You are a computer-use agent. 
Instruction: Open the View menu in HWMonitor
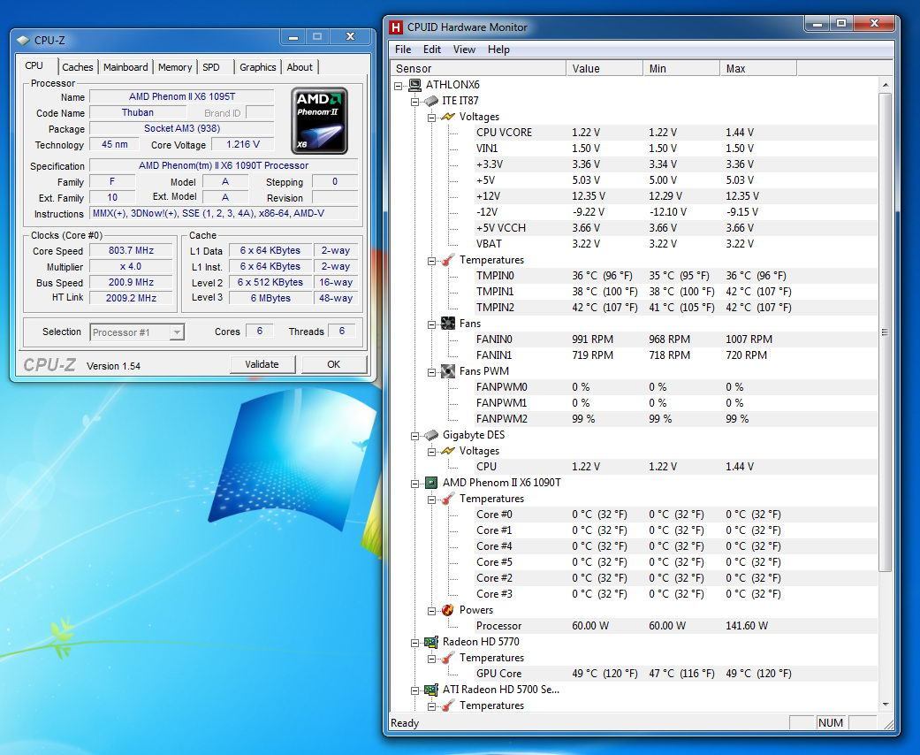click(464, 50)
